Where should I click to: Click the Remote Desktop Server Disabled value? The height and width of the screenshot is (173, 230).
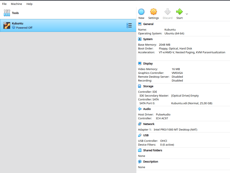pos(177,77)
